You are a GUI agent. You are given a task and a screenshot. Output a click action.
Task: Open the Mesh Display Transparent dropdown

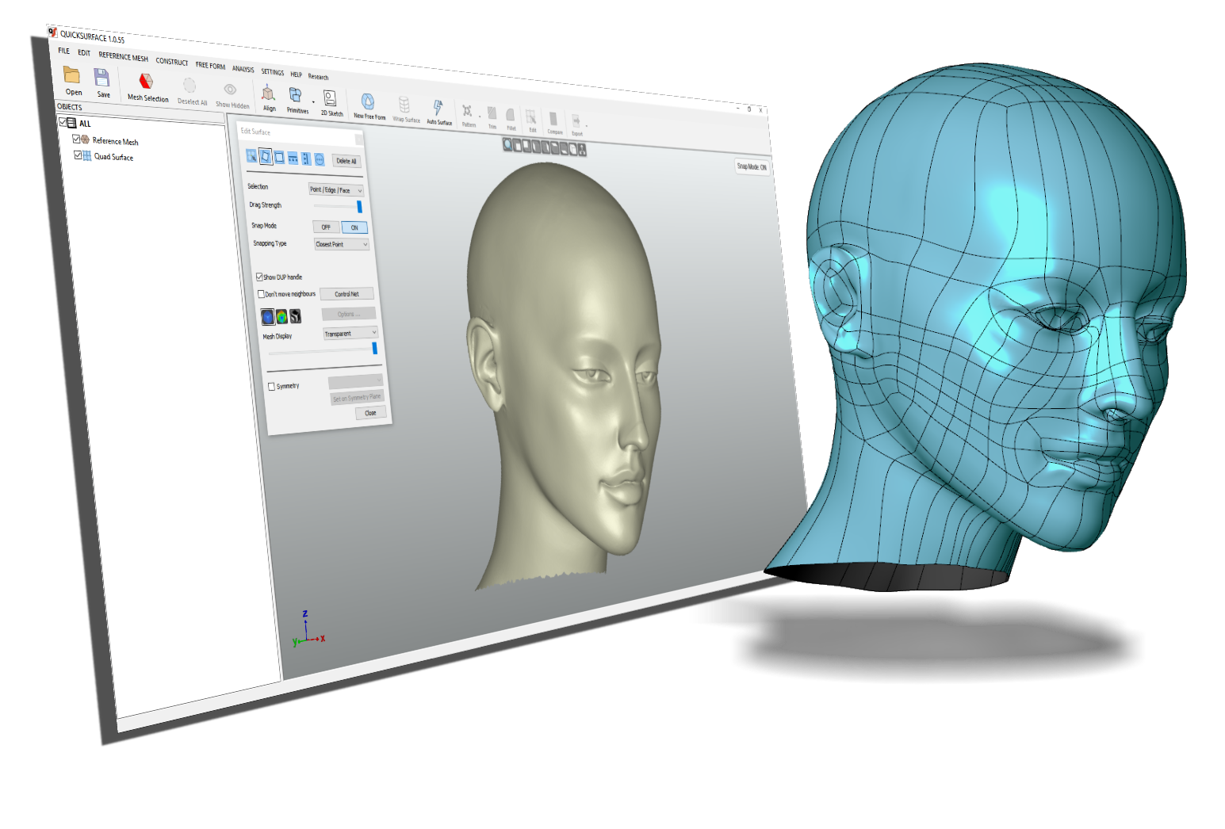[x=350, y=334]
